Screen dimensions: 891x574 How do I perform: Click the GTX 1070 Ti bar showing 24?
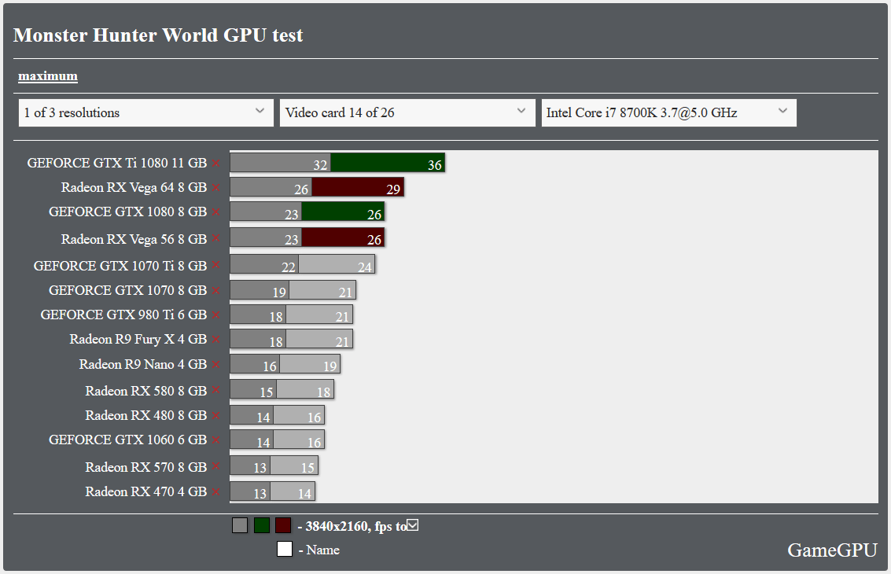click(337, 263)
